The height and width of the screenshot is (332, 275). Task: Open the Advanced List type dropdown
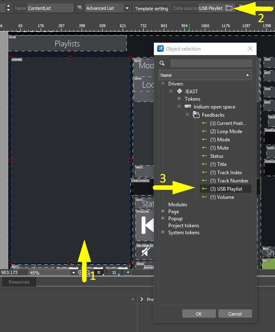[127, 8]
